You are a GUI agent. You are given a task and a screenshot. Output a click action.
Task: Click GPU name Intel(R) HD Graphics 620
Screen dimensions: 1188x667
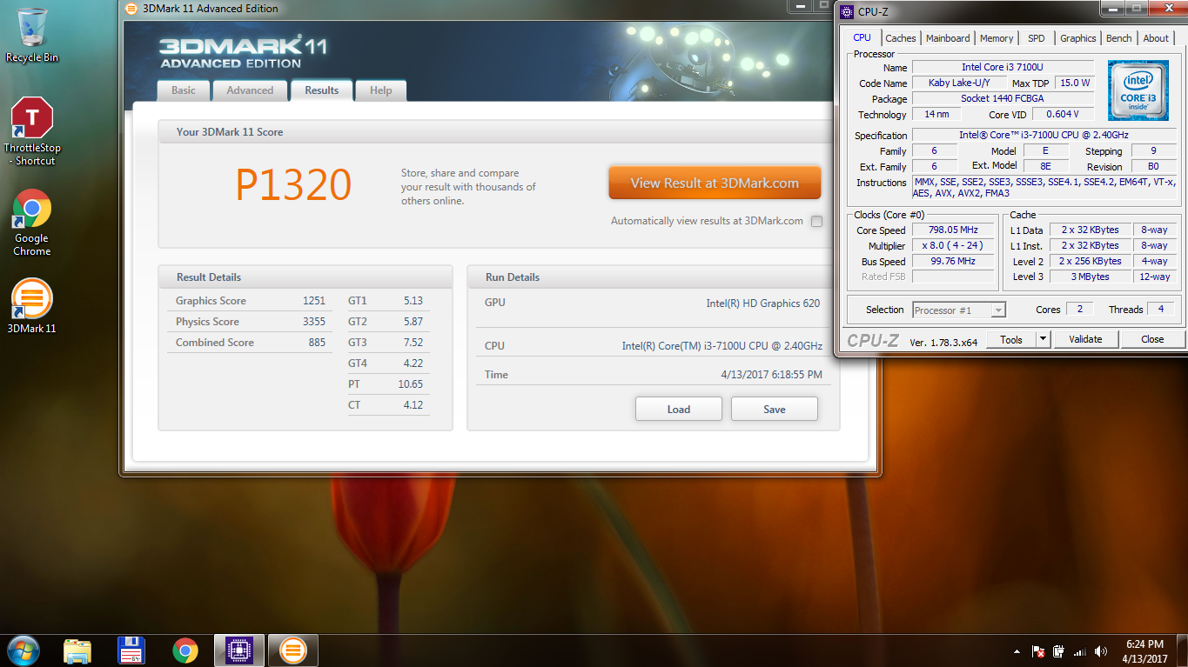[763, 303]
